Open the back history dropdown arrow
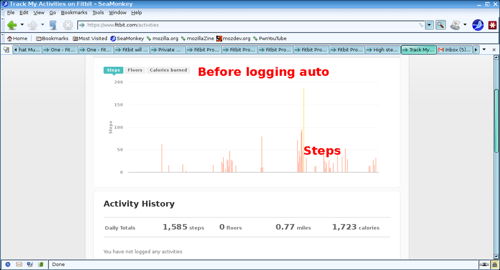 point(22,24)
